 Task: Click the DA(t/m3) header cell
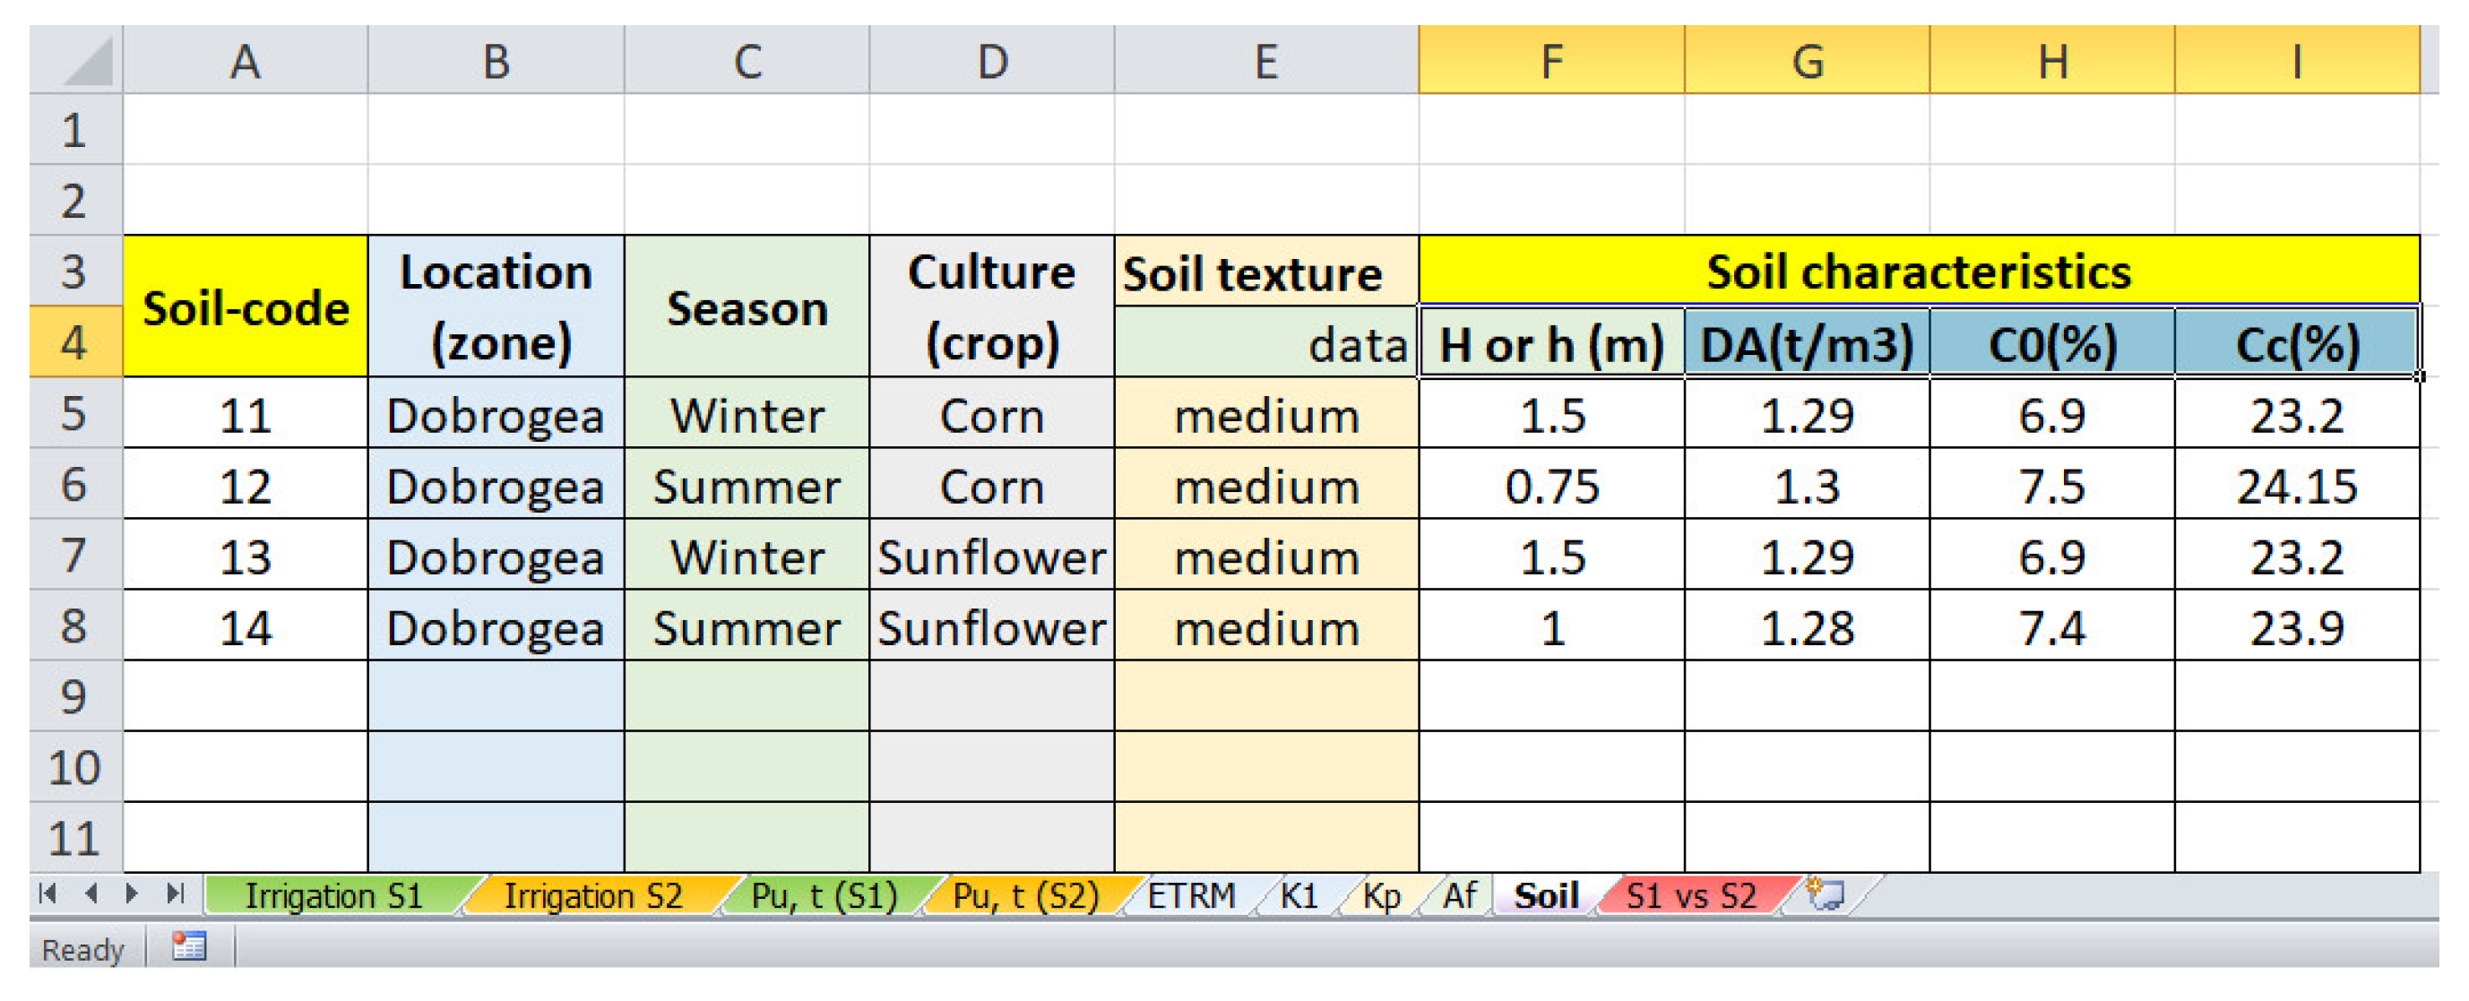click(x=1807, y=343)
